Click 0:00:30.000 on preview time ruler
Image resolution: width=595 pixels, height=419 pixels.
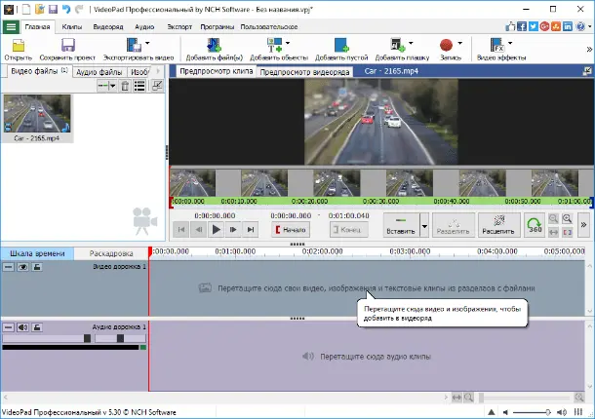(380, 202)
